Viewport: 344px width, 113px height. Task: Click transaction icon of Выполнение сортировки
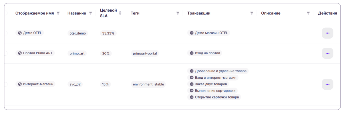pos(192,91)
